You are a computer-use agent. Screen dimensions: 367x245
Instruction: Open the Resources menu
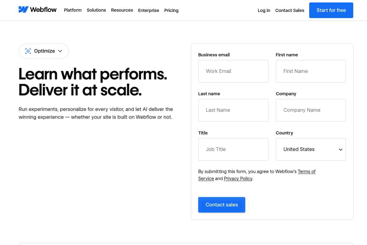point(122,10)
